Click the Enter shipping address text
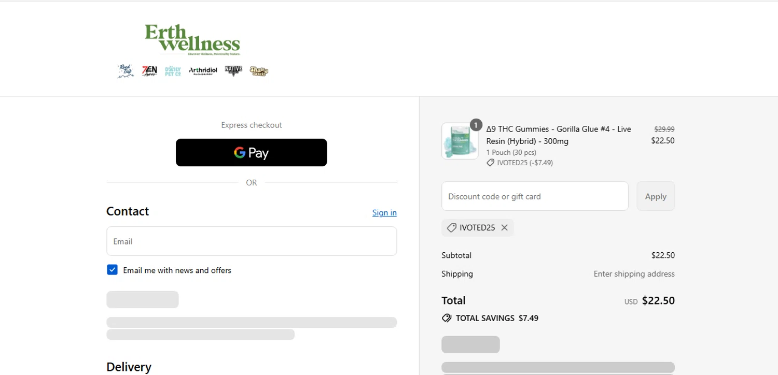The height and width of the screenshot is (375, 778). pyautogui.click(x=634, y=274)
